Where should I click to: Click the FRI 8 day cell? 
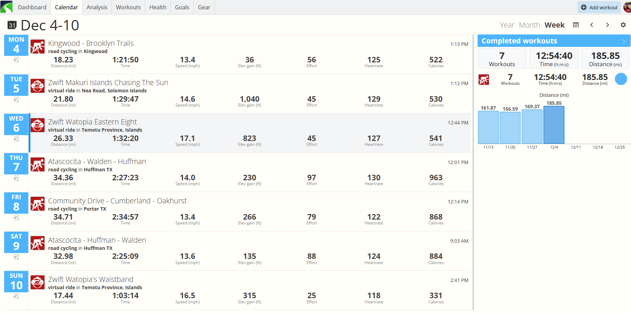click(x=16, y=203)
